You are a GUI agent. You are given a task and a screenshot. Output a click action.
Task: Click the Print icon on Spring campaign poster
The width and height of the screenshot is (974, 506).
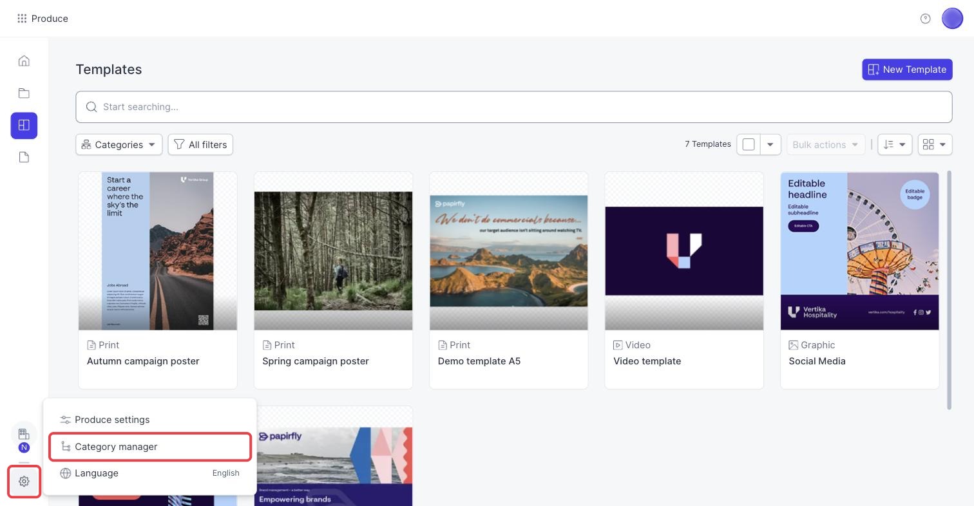coord(267,346)
